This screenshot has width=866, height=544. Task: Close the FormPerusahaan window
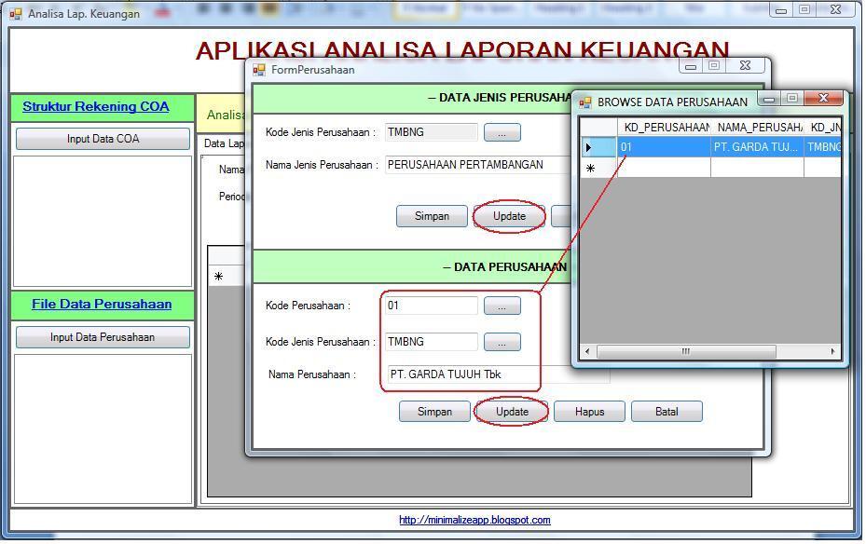(745, 65)
